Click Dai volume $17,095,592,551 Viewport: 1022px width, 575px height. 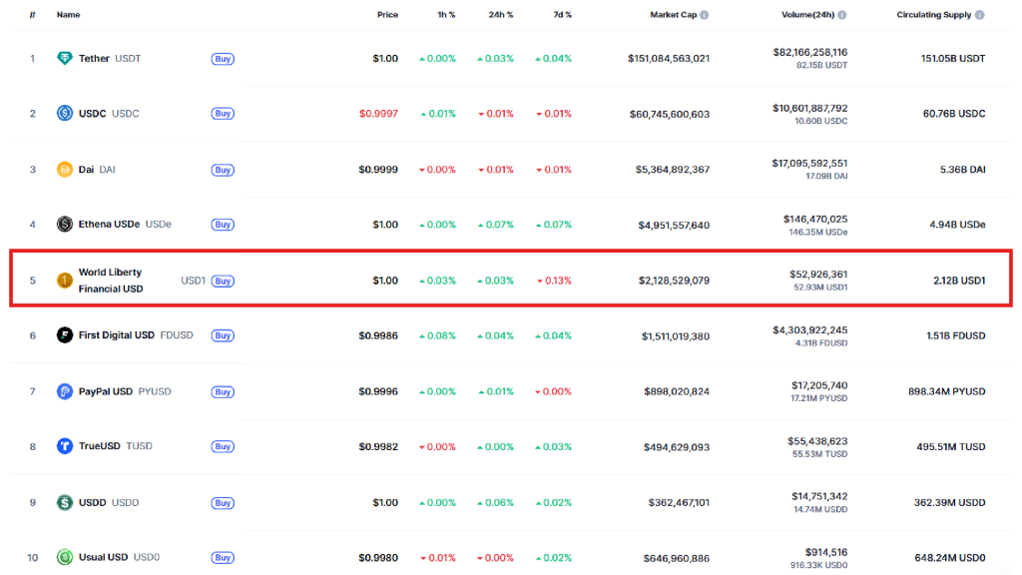pyautogui.click(x=809, y=163)
